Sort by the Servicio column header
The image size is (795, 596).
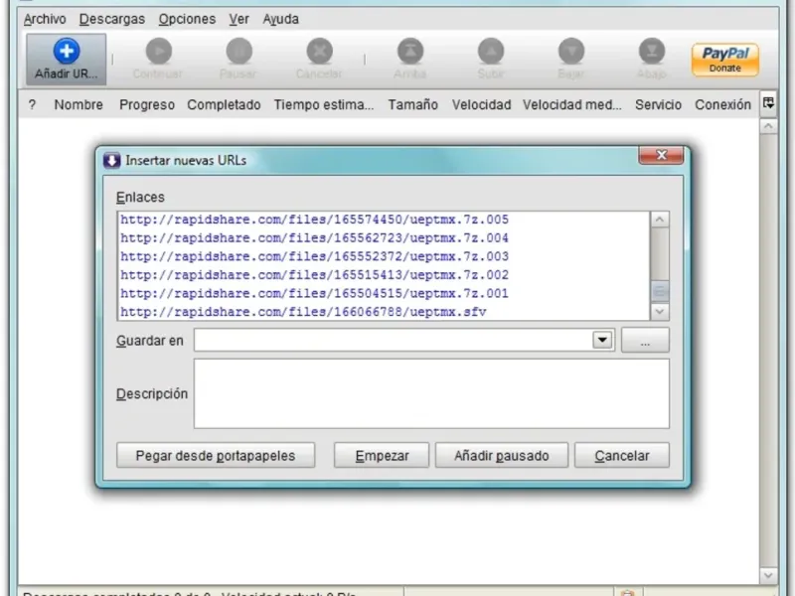(x=658, y=105)
